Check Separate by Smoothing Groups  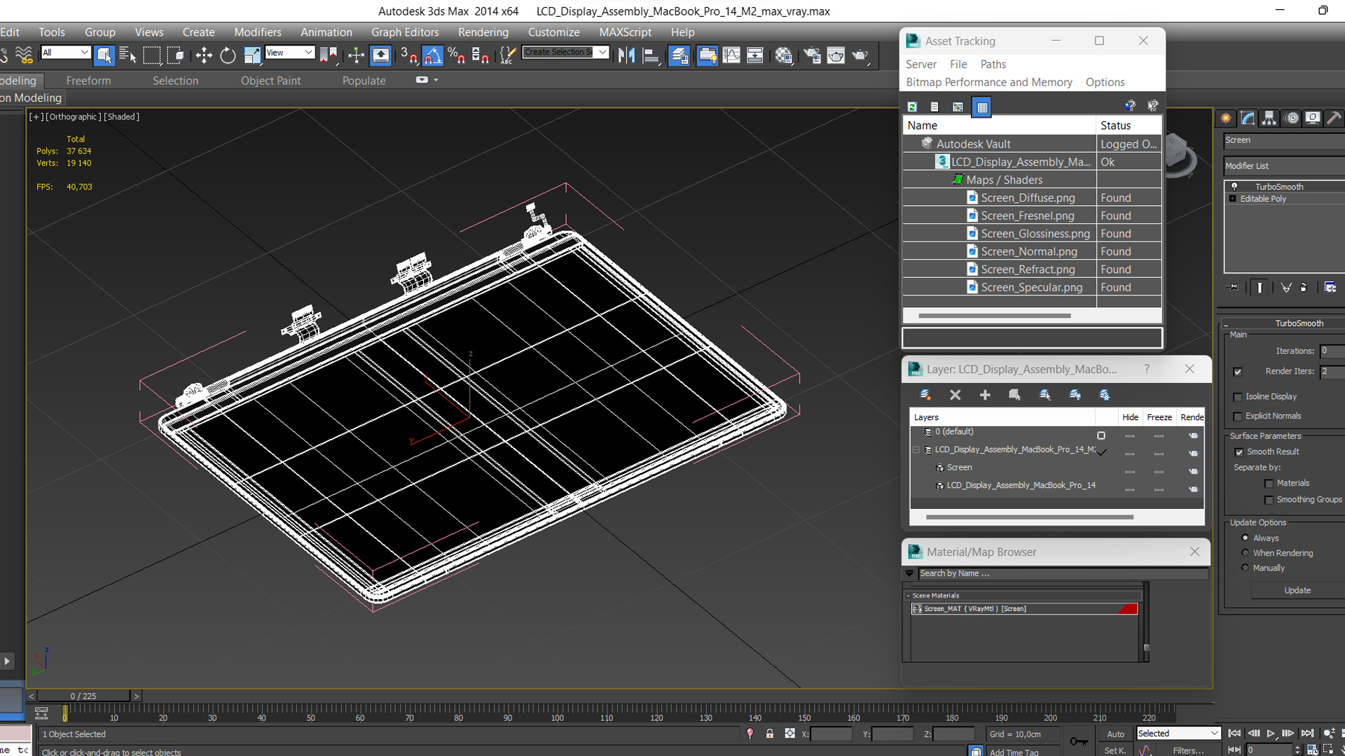pos(1269,500)
